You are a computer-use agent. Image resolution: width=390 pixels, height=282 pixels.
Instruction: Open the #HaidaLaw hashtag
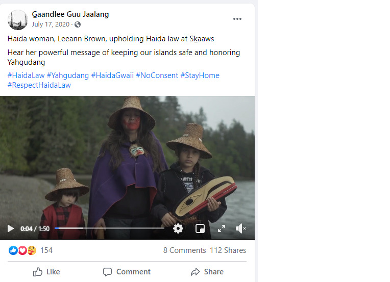tap(26, 75)
